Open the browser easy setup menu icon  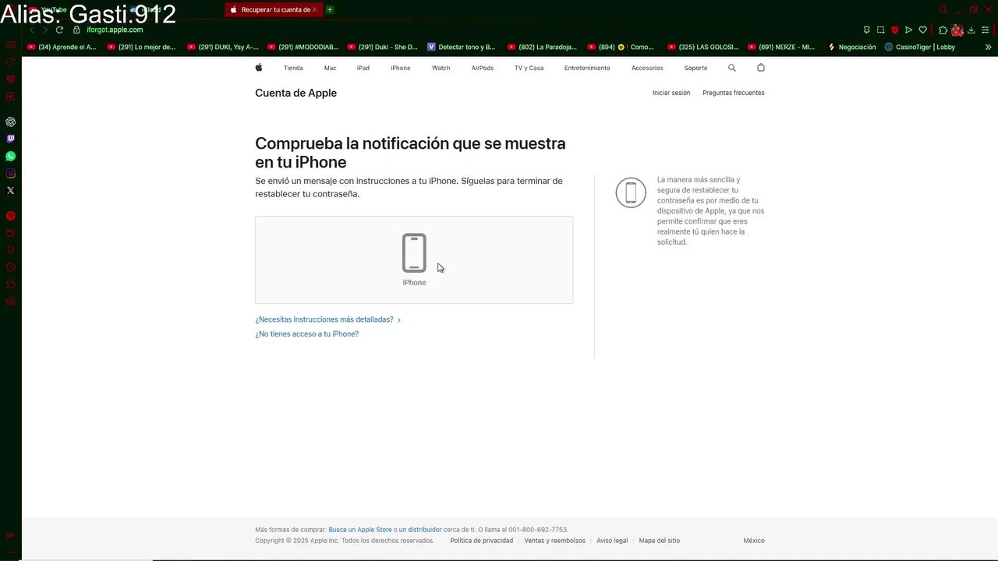[986, 30]
